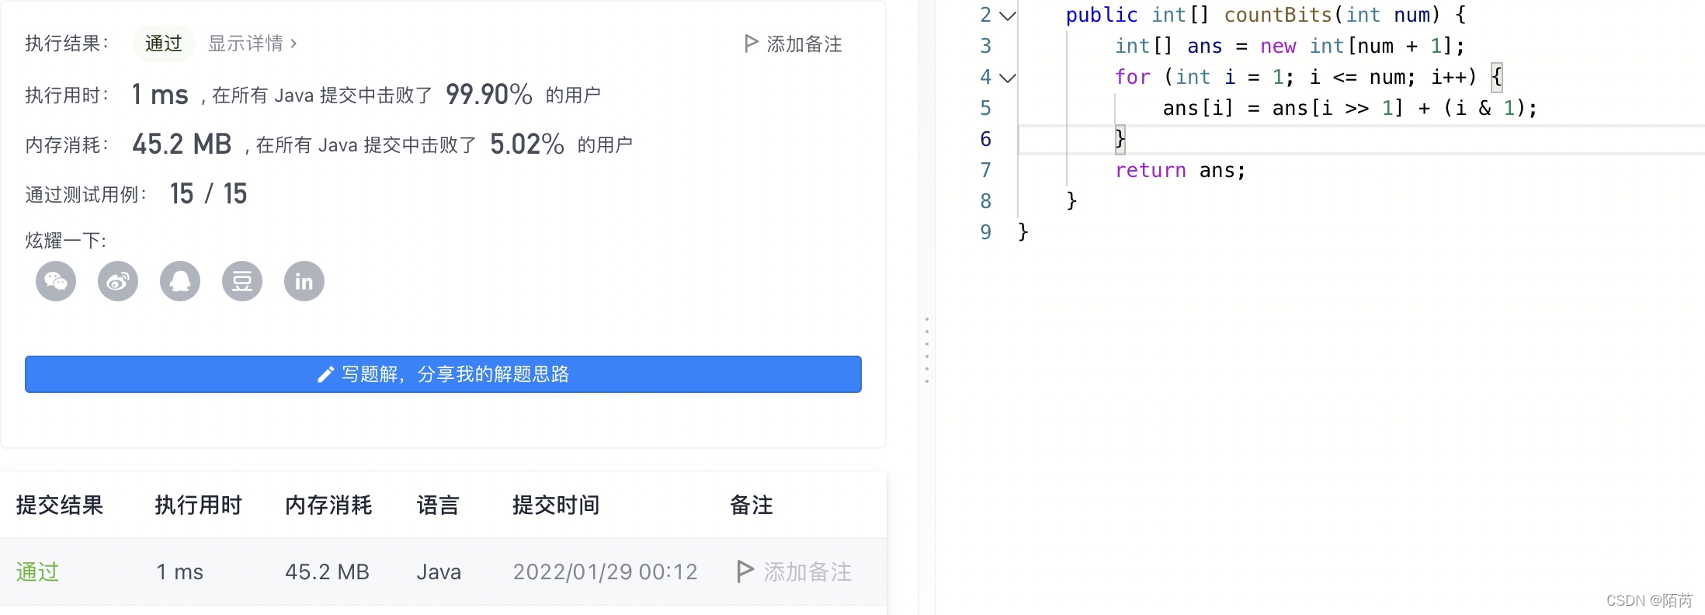1705x615 pixels.
Task: Click the 通过 status badge
Action: click(x=164, y=43)
